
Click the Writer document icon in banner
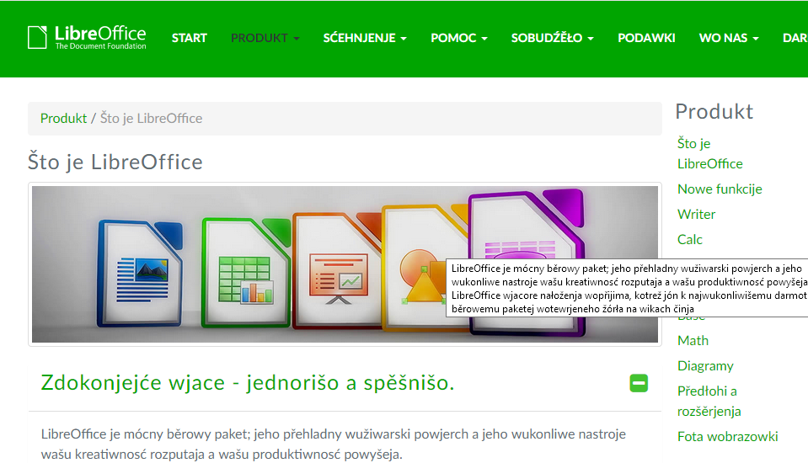click(x=140, y=273)
